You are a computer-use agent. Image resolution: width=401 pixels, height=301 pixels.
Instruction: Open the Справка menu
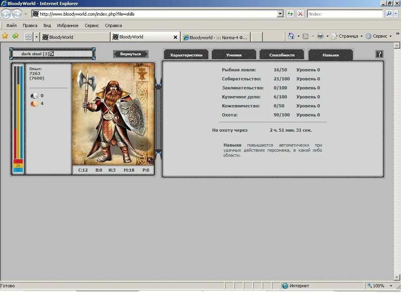(x=113, y=25)
